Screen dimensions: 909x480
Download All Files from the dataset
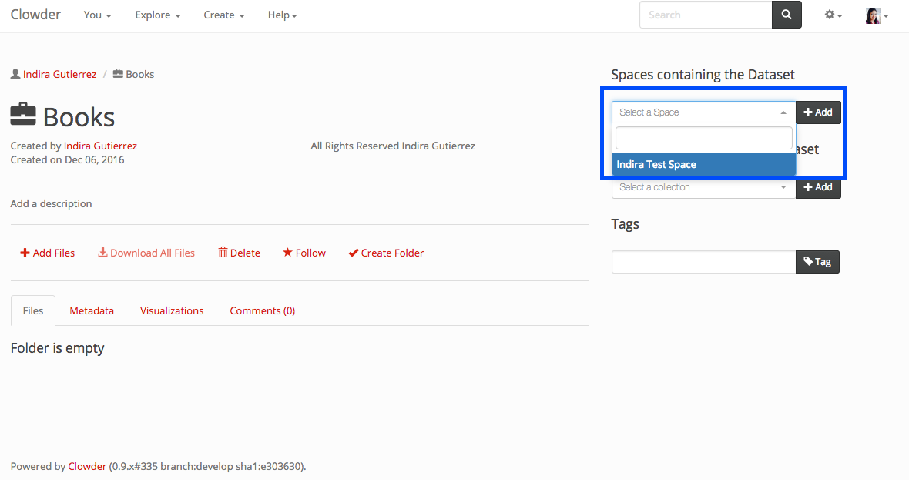pyautogui.click(x=146, y=253)
